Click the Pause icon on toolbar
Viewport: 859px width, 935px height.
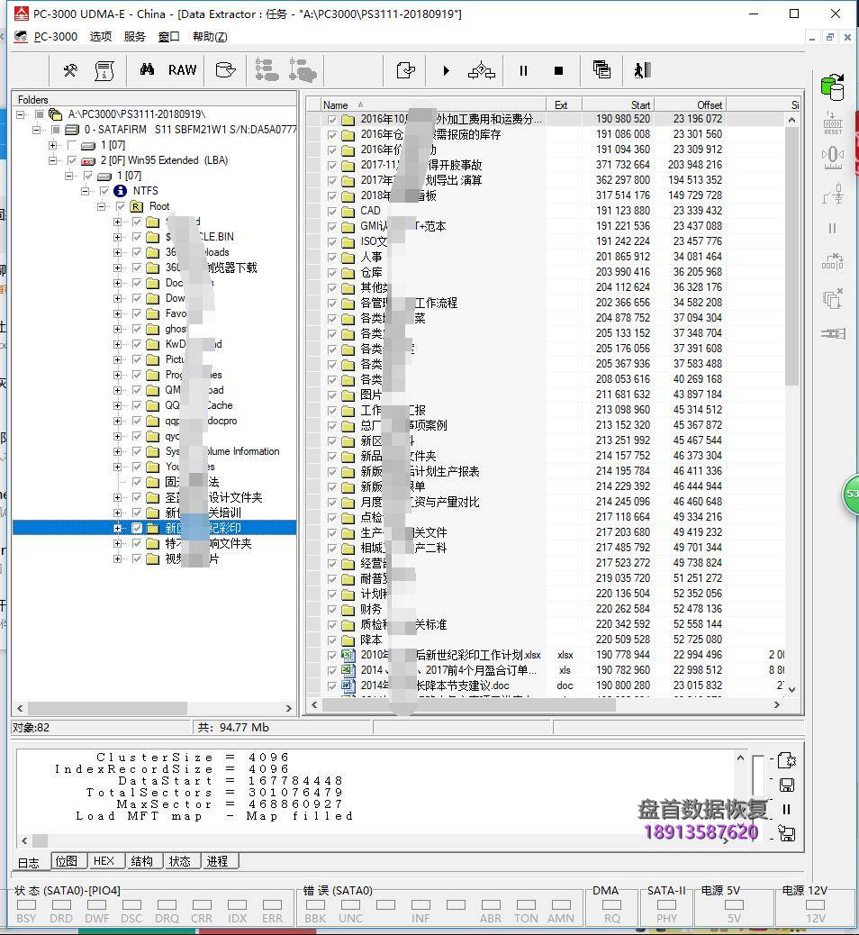(x=522, y=69)
